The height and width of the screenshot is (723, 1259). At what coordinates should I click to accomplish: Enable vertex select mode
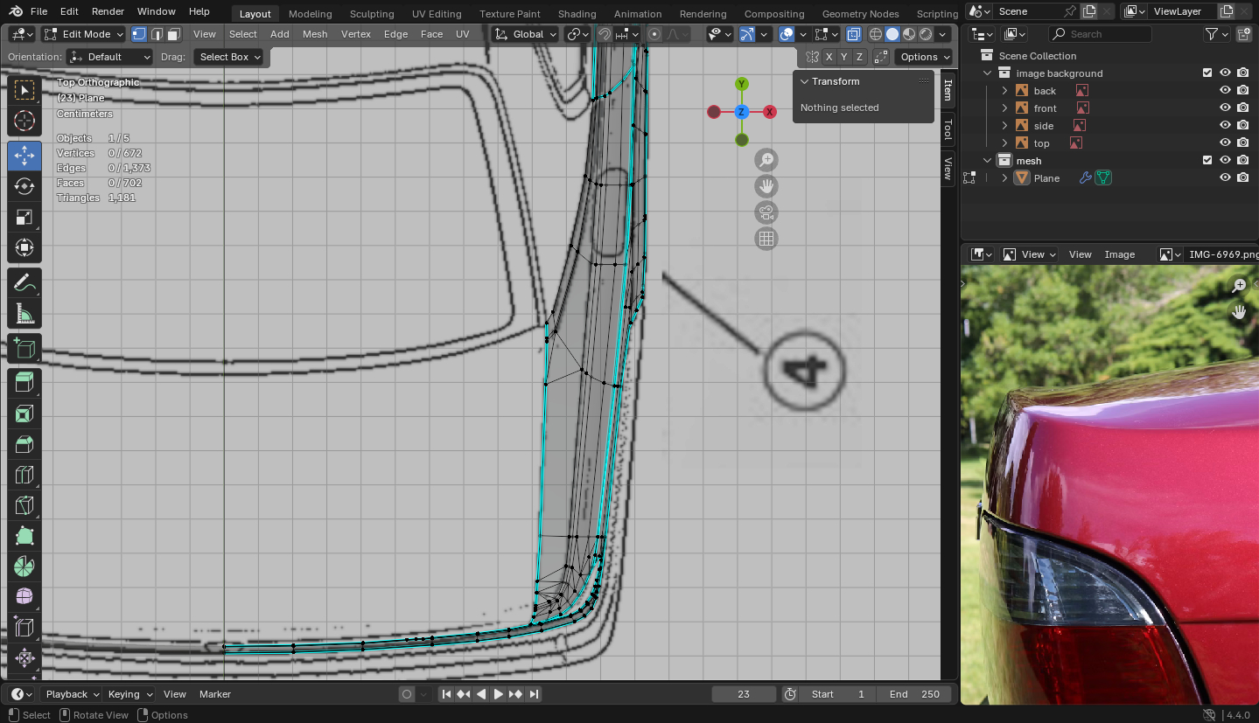tap(139, 34)
